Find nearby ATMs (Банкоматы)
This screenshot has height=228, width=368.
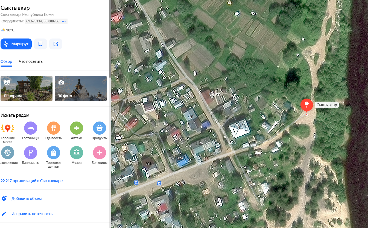pos(31,153)
